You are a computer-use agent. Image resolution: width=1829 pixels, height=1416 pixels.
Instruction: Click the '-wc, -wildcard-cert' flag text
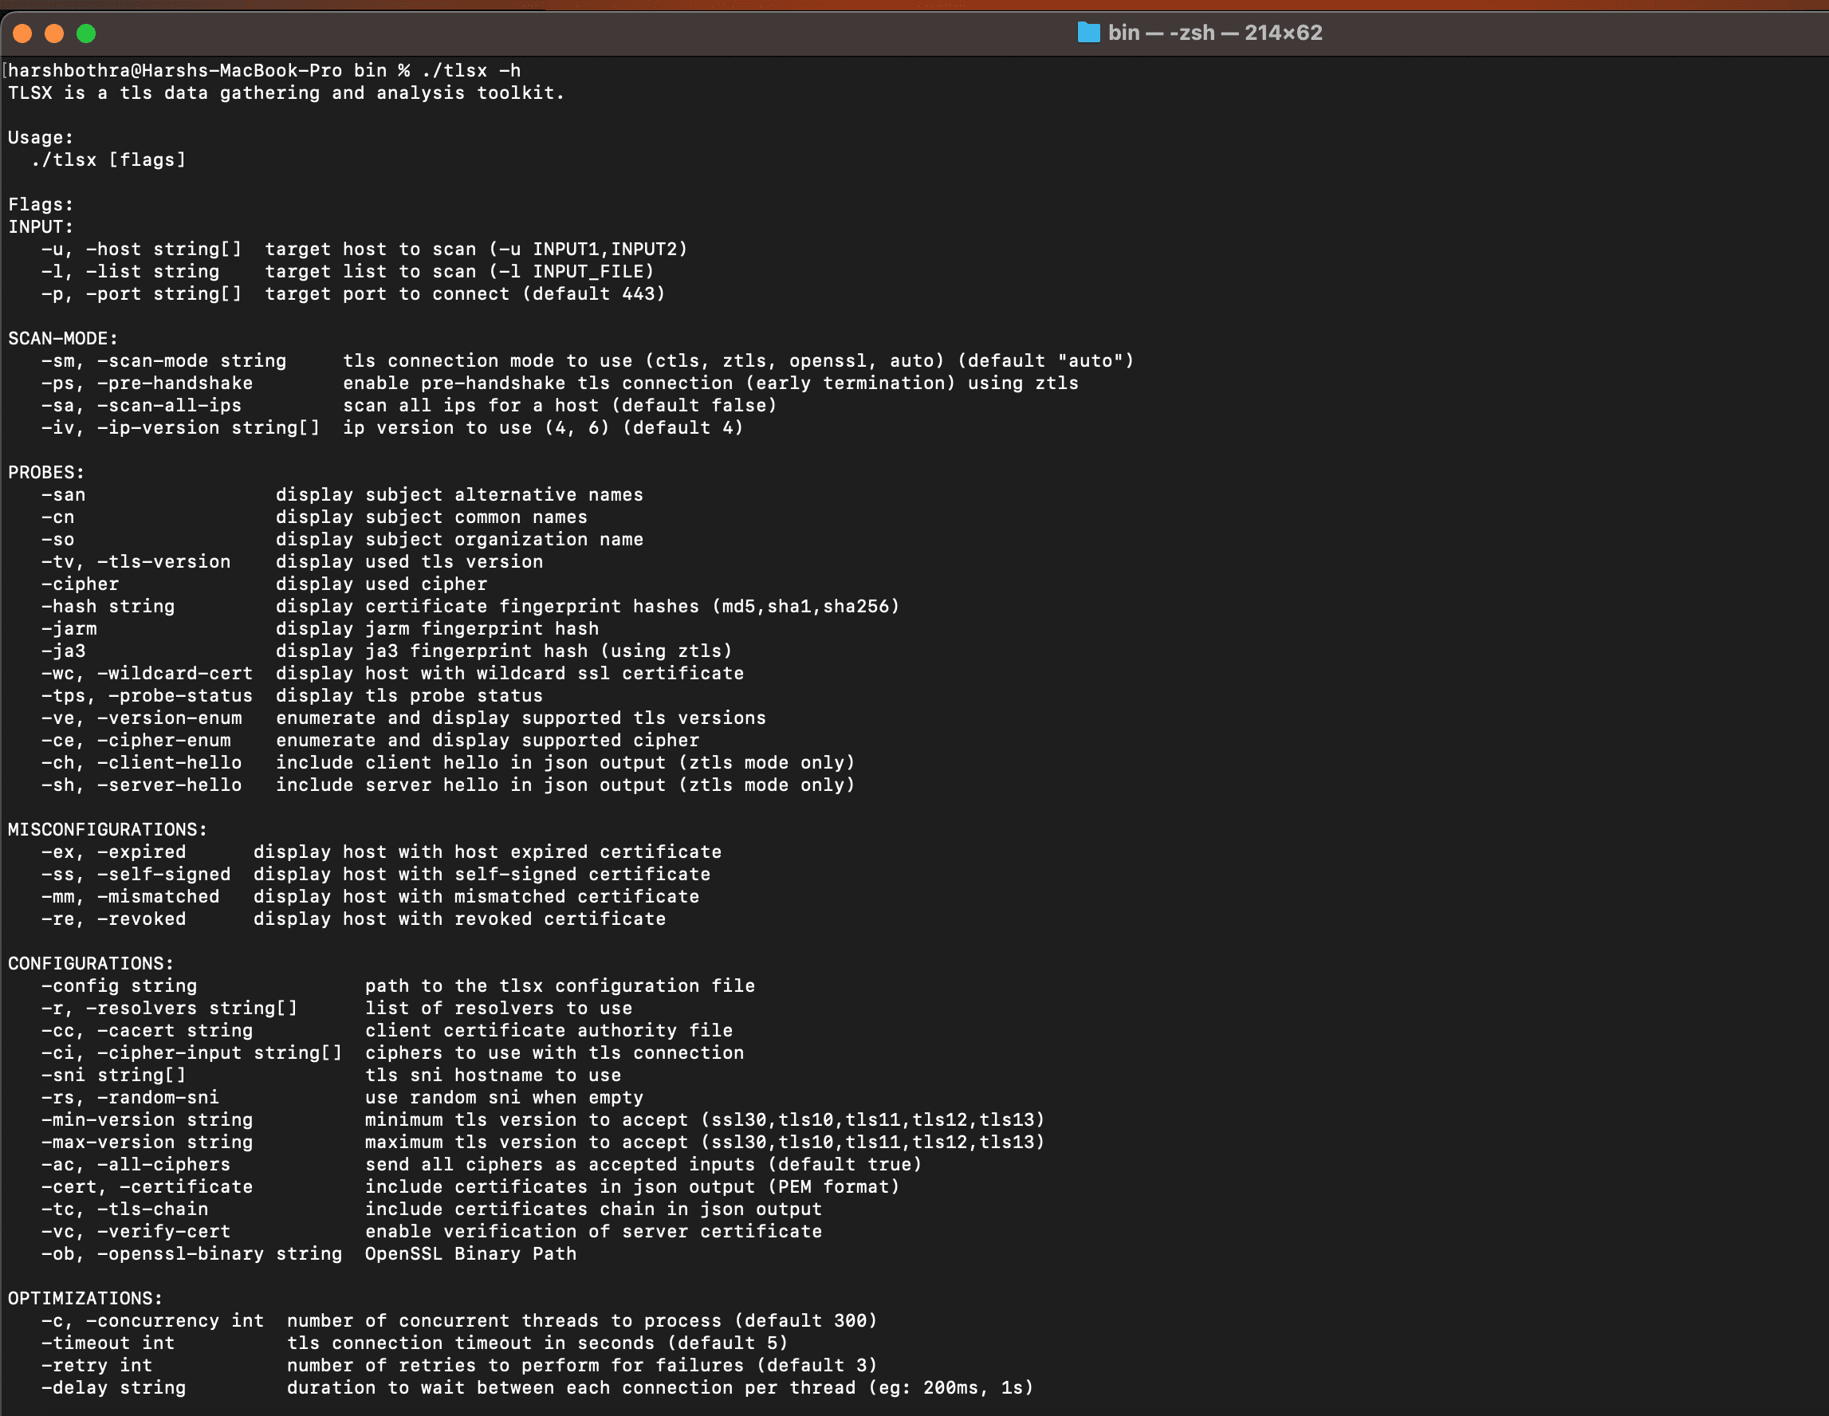[x=147, y=673]
